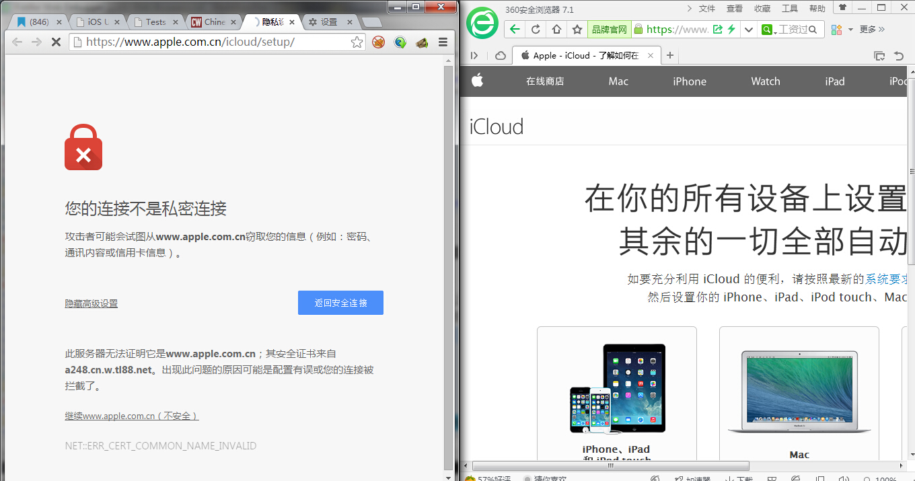The image size is (915, 481).
Task: Go to 360 browser home page icon
Action: click(x=556, y=29)
